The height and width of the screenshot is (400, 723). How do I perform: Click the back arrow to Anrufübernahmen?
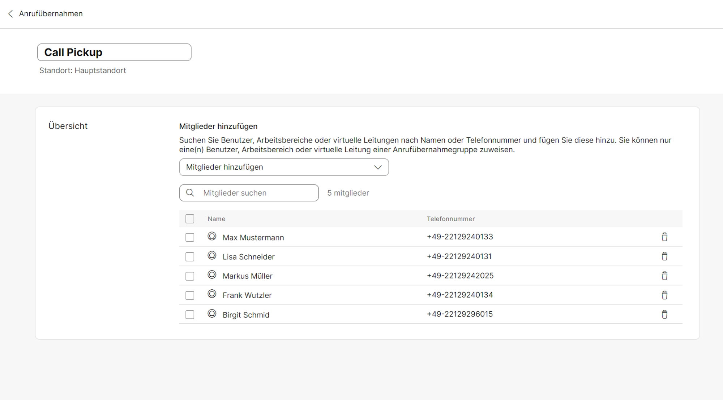point(10,14)
